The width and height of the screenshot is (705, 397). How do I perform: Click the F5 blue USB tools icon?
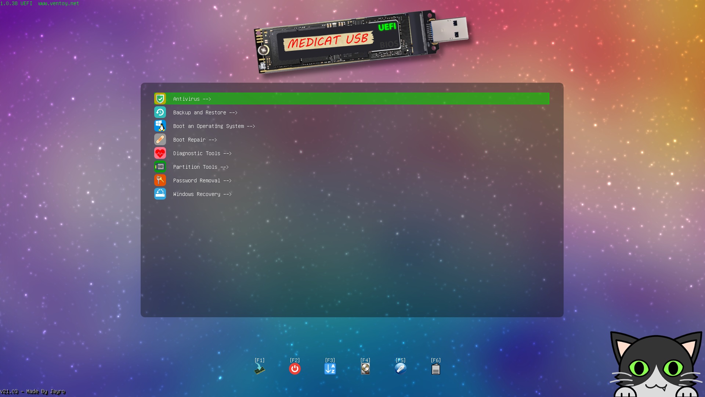(x=400, y=369)
